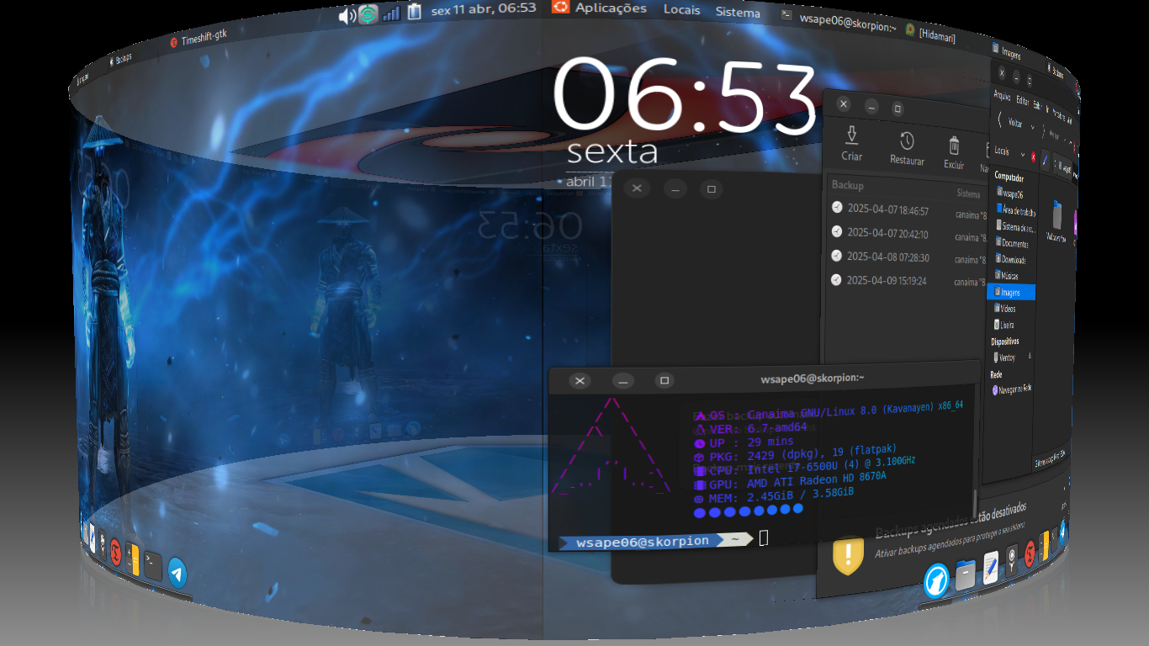Open 'Sistema de arquivos' in the sidebar
1149x646 pixels.
tap(1014, 227)
